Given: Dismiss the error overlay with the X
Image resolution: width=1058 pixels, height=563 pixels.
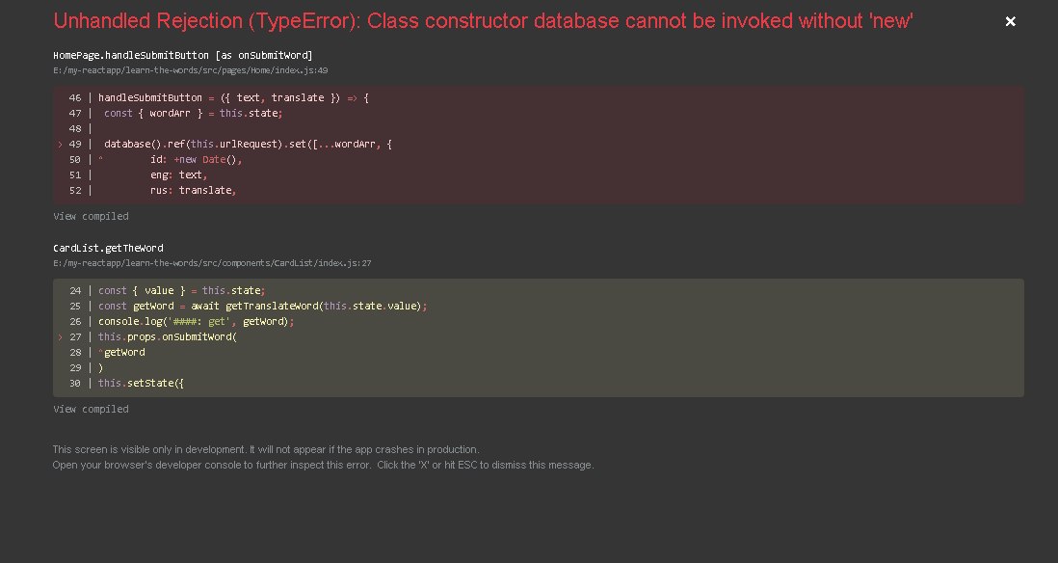Looking at the screenshot, I should [1010, 21].
